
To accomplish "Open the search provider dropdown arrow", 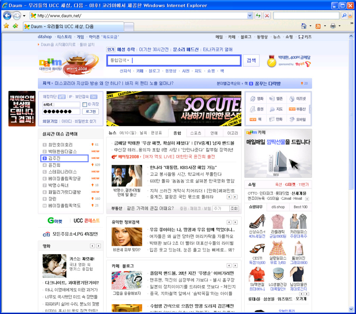I will (x=350, y=15).
